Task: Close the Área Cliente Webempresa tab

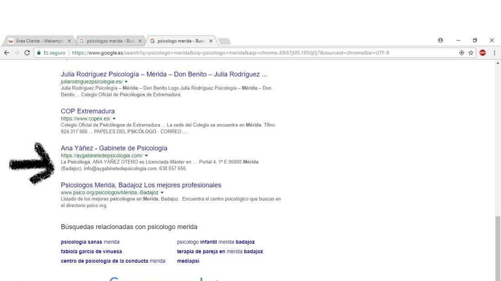Action: tap(69, 41)
